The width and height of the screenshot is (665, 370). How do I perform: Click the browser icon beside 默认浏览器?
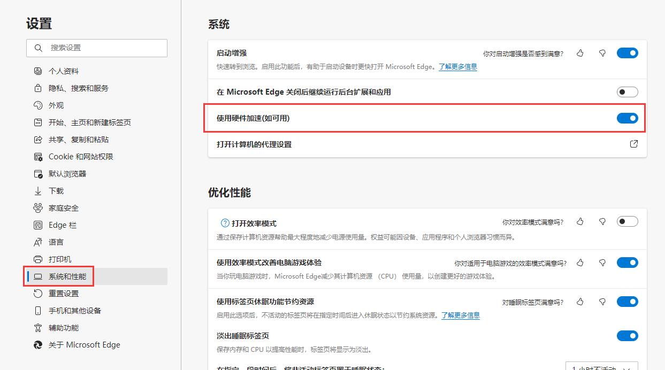tap(37, 174)
